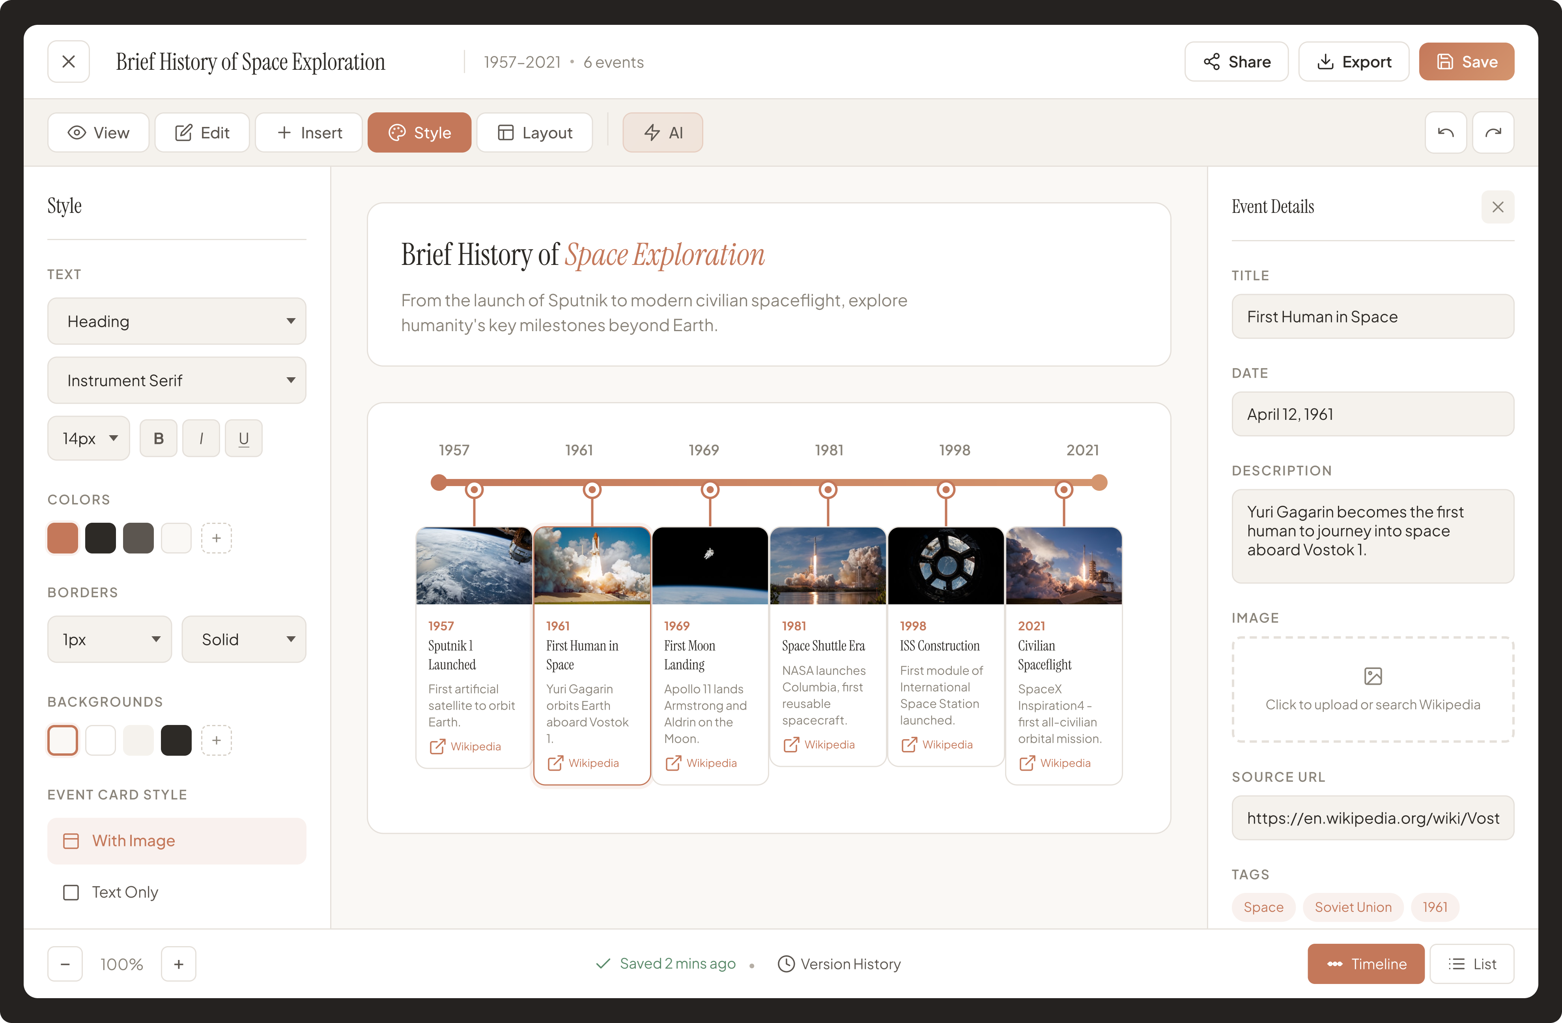This screenshot has width=1562, height=1023.
Task: Select the Bold formatting icon
Action: tap(158, 438)
